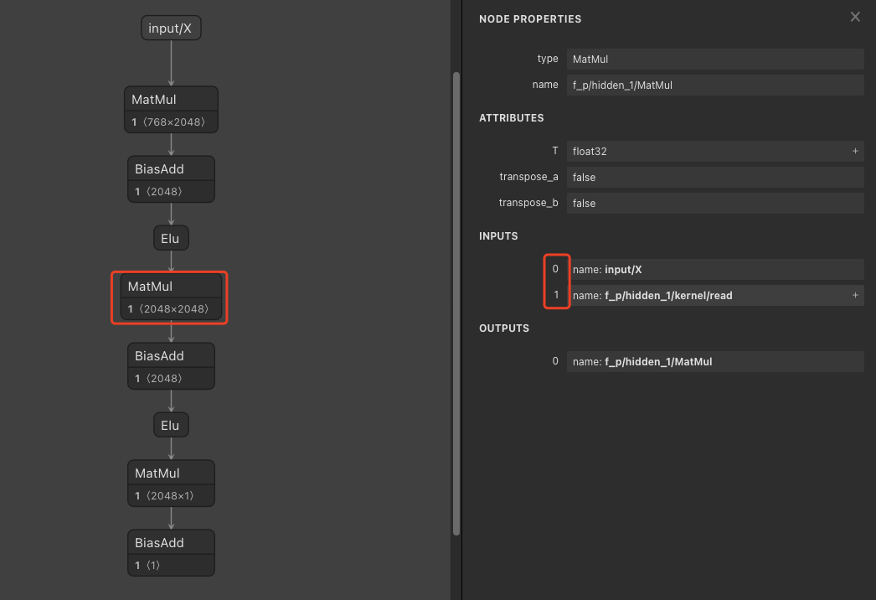Select the first Elu activation node
Screen dimensions: 876x600
pos(171,237)
